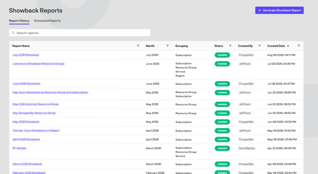Click the plus icon on Generate button
This screenshot has width=318, height=174.
click(259, 10)
